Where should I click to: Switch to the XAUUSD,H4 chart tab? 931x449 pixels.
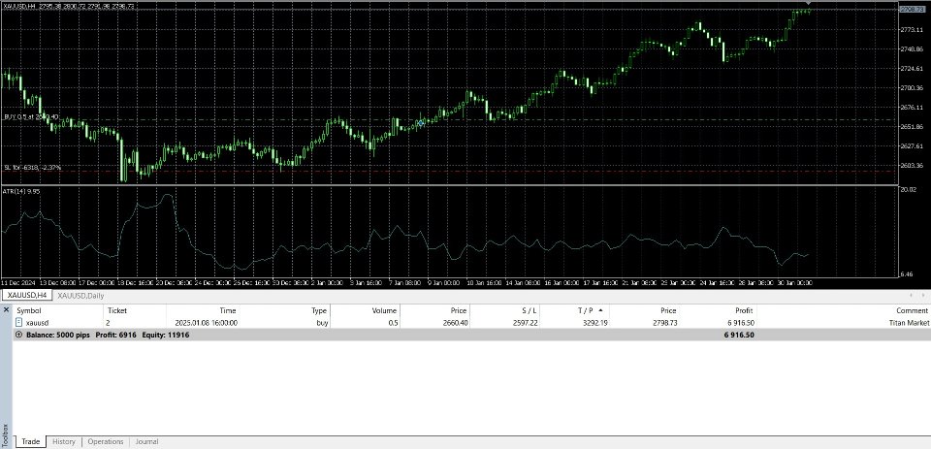(x=27, y=295)
